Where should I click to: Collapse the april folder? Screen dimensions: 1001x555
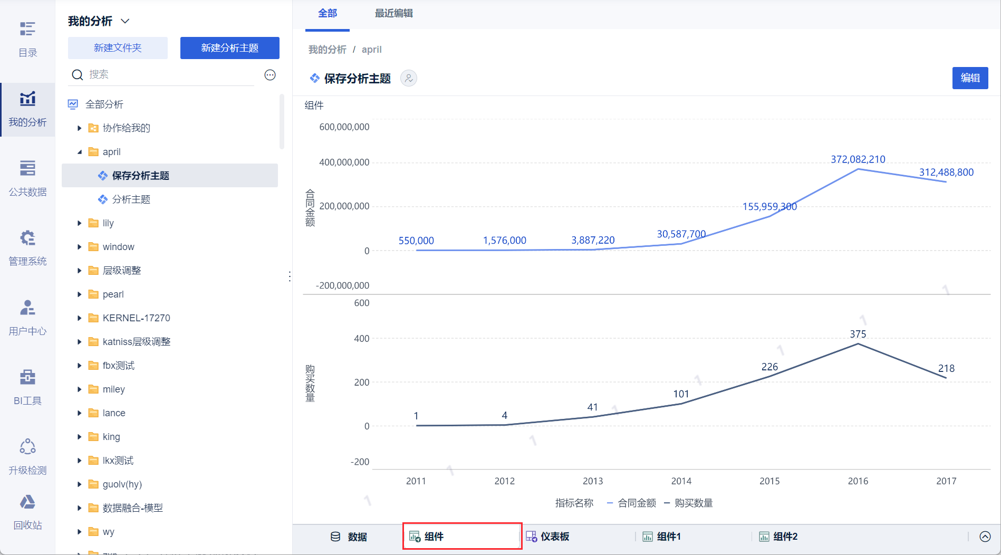tap(79, 152)
